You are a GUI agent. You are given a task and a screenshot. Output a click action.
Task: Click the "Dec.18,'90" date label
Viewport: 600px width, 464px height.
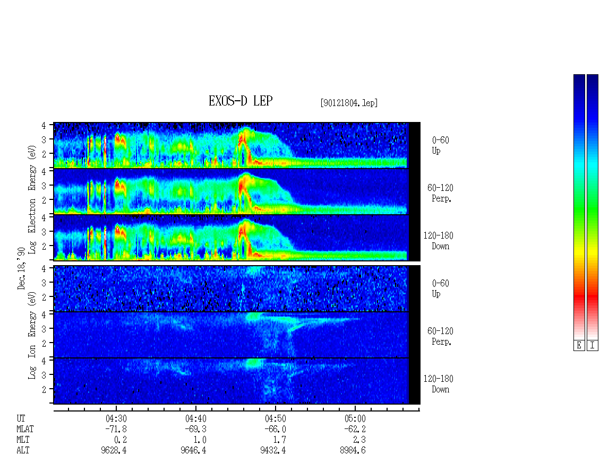(21, 268)
